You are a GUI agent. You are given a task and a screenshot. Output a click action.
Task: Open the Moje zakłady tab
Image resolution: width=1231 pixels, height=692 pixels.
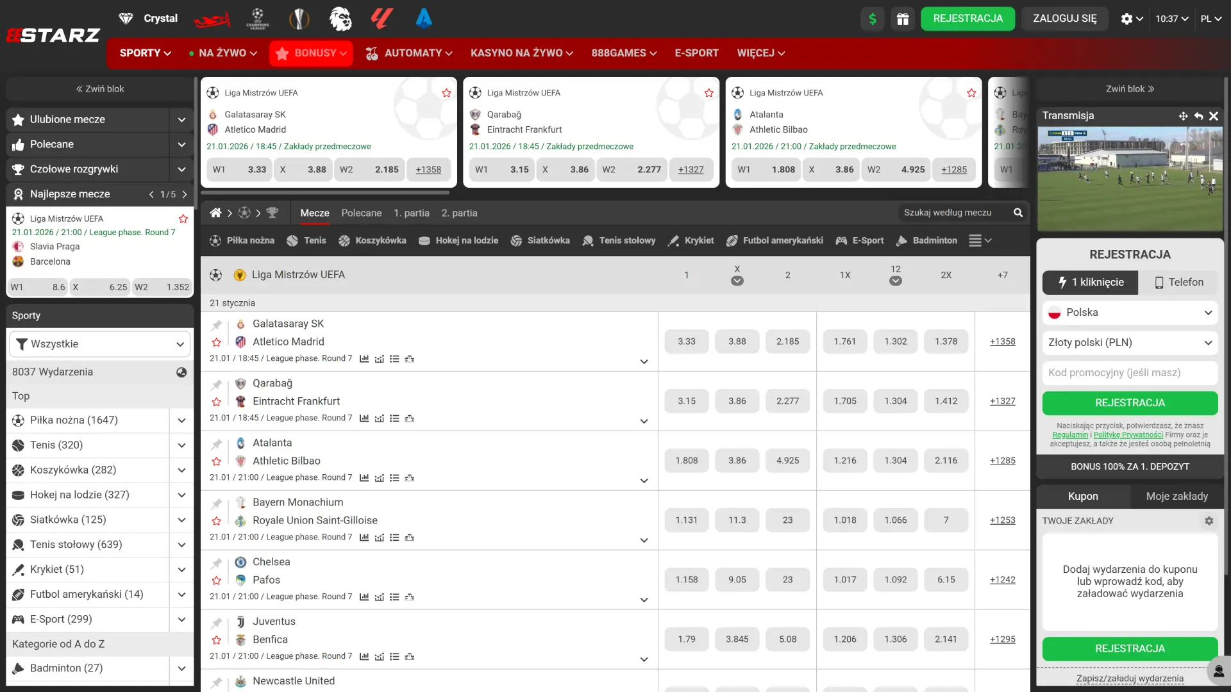(1177, 496)
